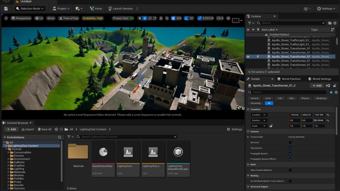Click the Verse button

pos(96,9)
